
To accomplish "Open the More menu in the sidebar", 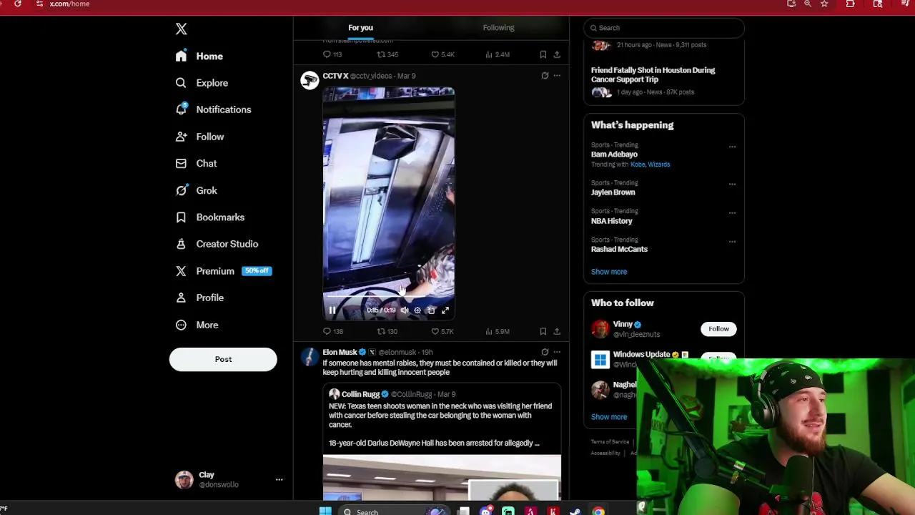I will point(197,325).
